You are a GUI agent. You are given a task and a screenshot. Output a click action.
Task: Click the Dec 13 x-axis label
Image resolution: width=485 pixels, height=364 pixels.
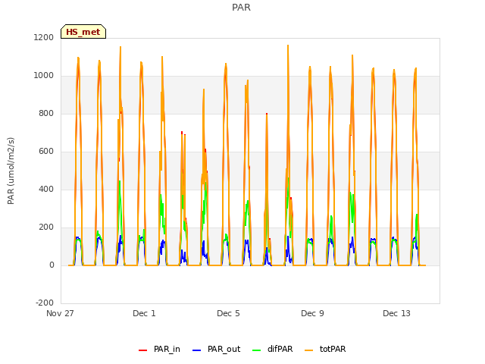[396, 313]
